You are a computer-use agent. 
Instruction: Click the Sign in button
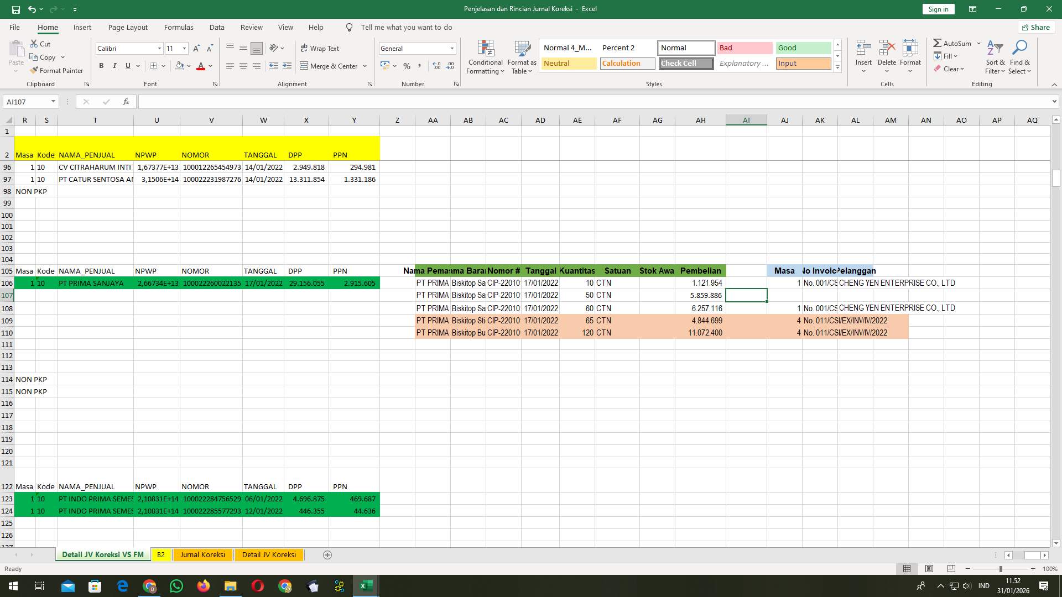(x=938, y=9)
